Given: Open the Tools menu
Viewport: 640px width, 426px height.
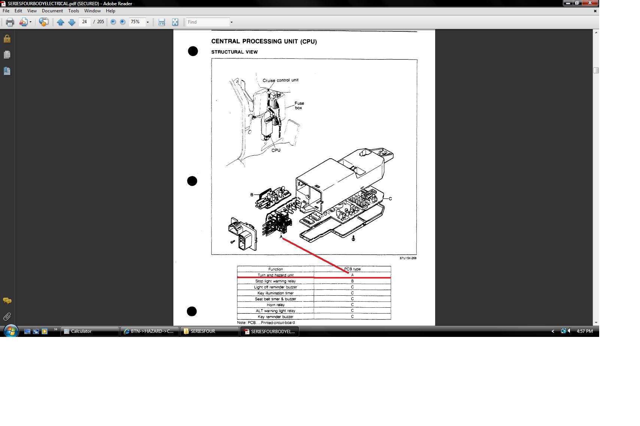Looking at the screenshot, I should 73,11.
